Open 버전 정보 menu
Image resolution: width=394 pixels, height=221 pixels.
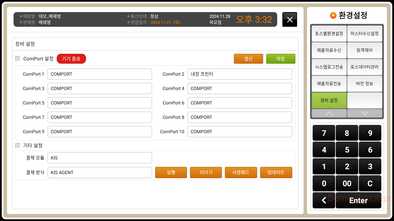pyautogui.click(x=364, y=83)
